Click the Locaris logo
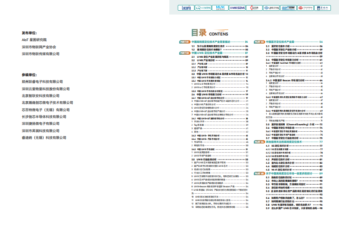The image size is (339, 230). pos(186,8)
